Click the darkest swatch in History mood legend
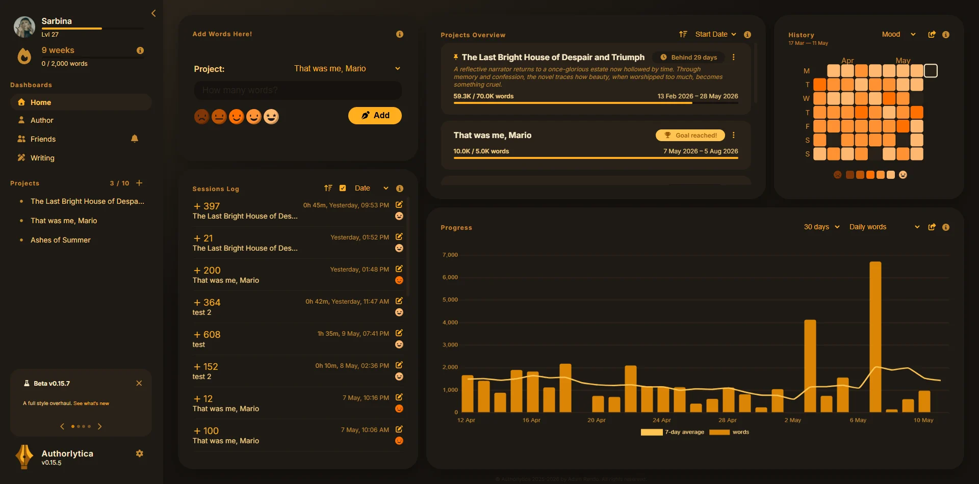 pyautogui.click(x=850, y=175)
